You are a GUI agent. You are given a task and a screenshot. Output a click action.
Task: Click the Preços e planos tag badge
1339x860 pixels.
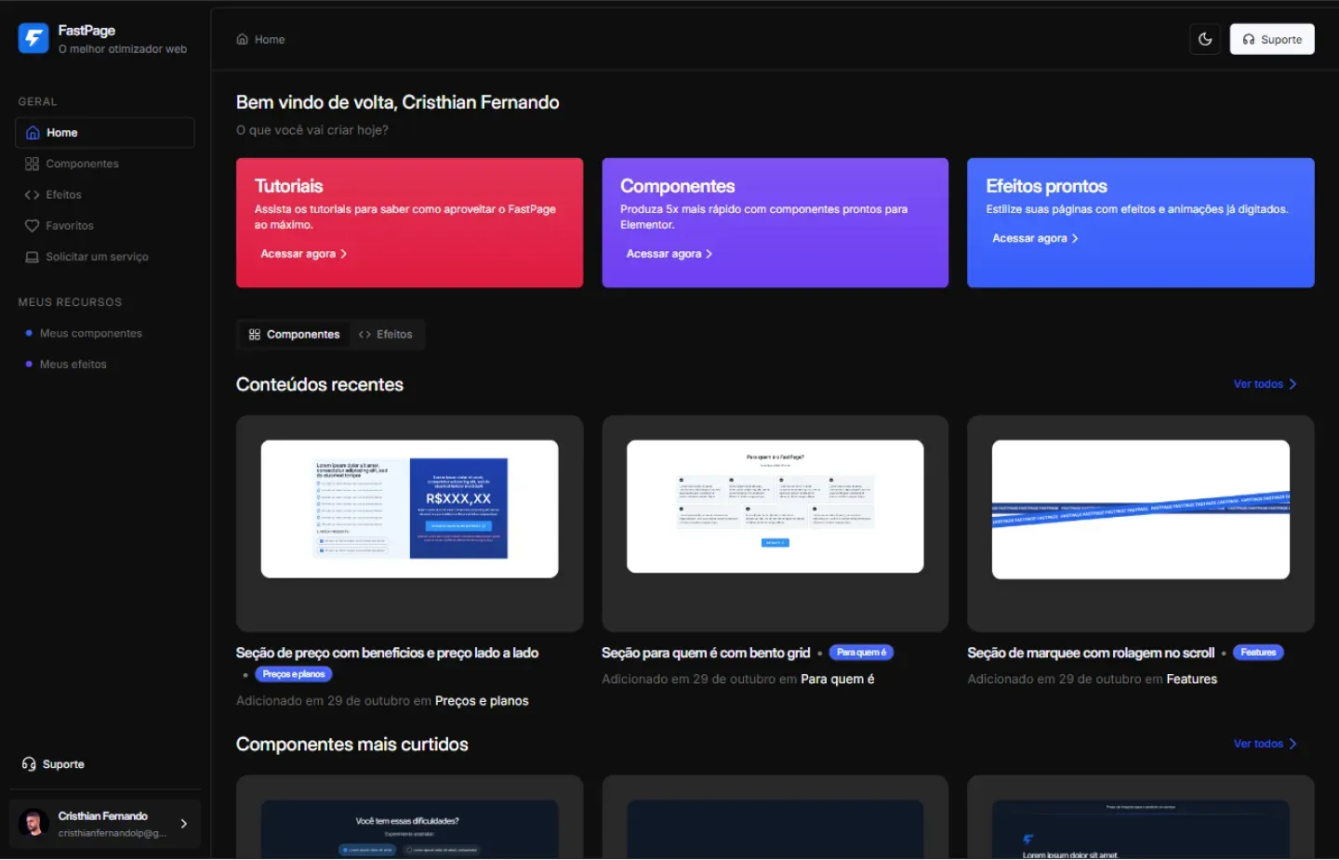[x=294, y=674]
